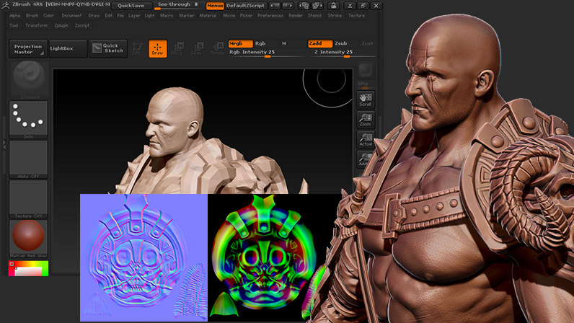Viewport: 574px width, 323px height.
Task: Open the Alpha Off selector
Action: coord(29,159)
